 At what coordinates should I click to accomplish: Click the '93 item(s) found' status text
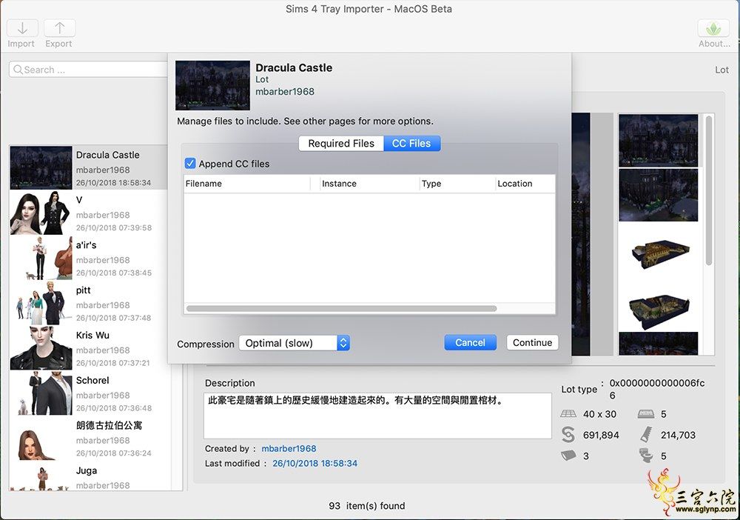tap(367, 505)
